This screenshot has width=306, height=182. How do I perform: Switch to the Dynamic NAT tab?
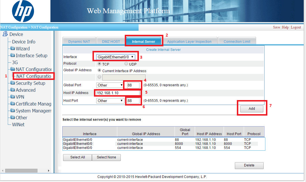pyautogui.click(x=79, y=41)
